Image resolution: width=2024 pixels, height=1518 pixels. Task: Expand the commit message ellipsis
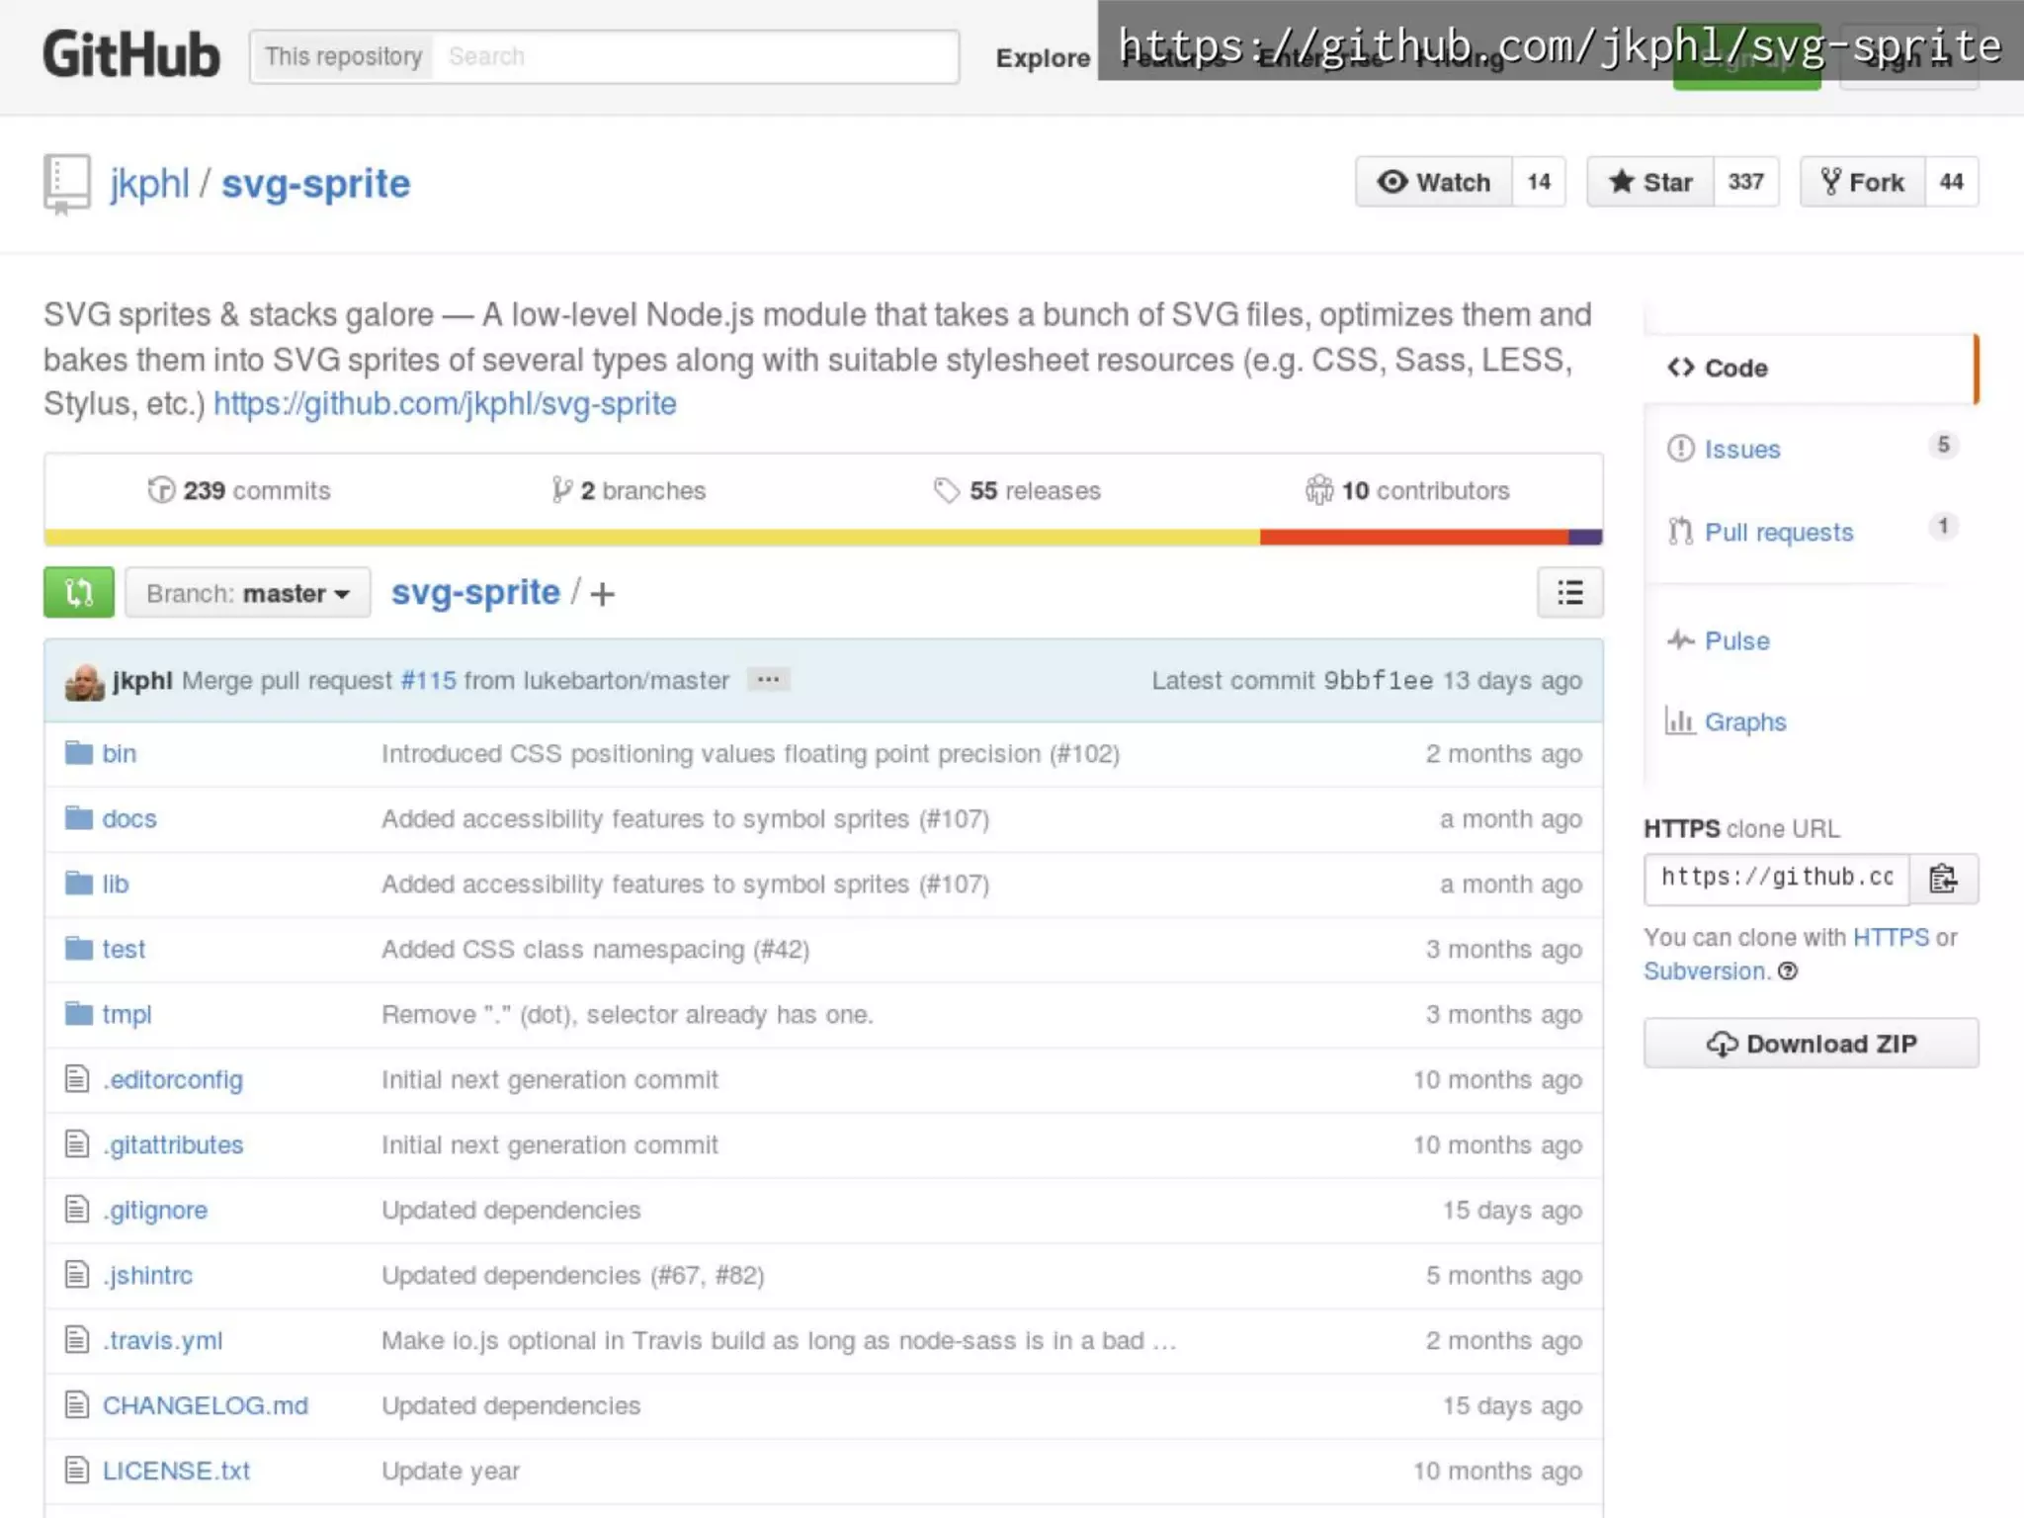[768, 680]
